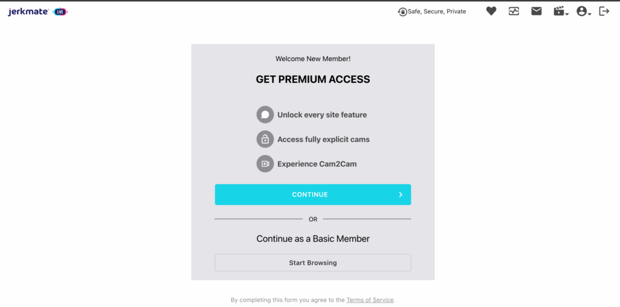Image resolution: width=620 pixels, height=307 pixels.
Task: Expand the clapperboard videos dropdown
Action: (x=561, y=12)
